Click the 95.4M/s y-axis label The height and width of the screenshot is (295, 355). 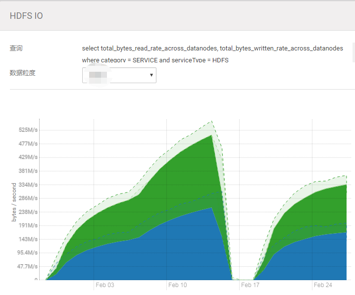point(27,252)
